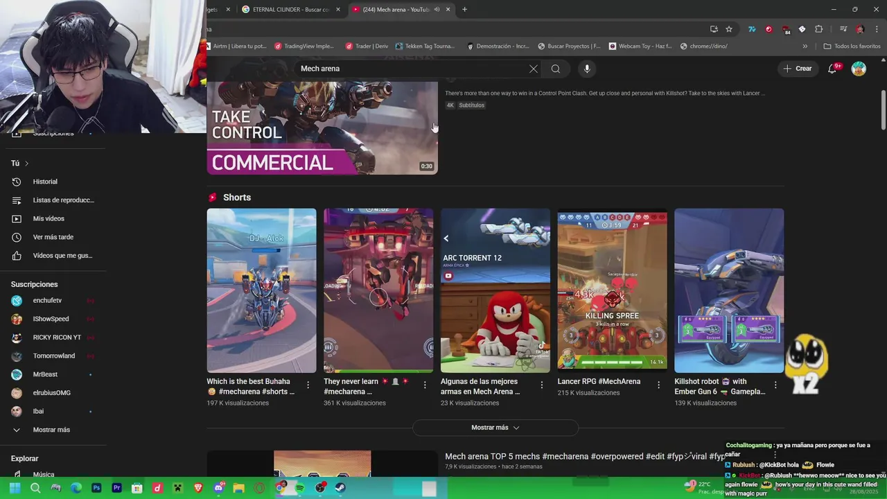Open Todos los favoritos folder
The height and width of the screenshot is (499, 887).
852,46
